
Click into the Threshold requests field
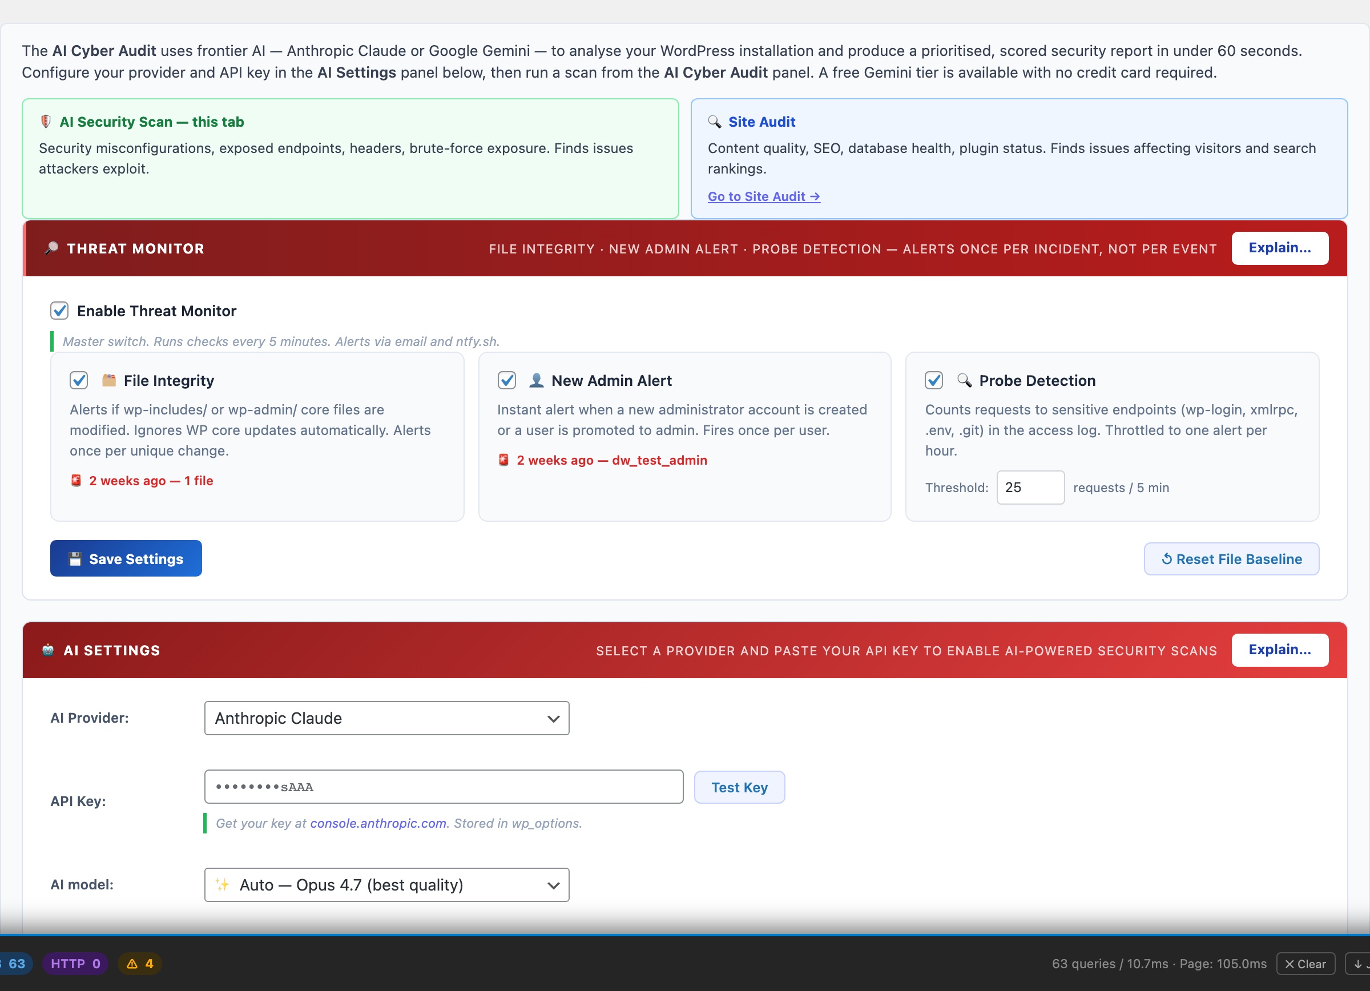(x=1030, y=488)
